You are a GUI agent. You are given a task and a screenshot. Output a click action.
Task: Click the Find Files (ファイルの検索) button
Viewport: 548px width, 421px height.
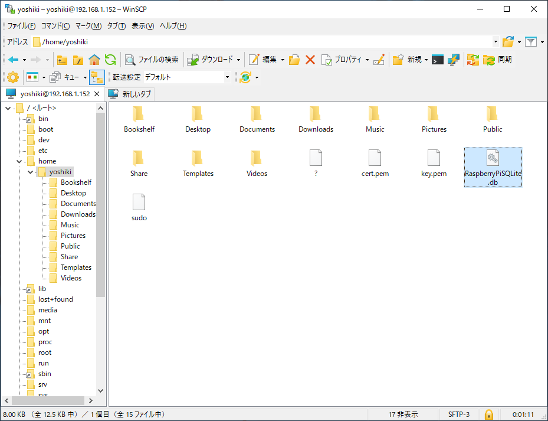152,60
